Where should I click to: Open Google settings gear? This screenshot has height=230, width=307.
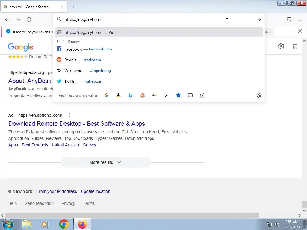coord(281,46)
